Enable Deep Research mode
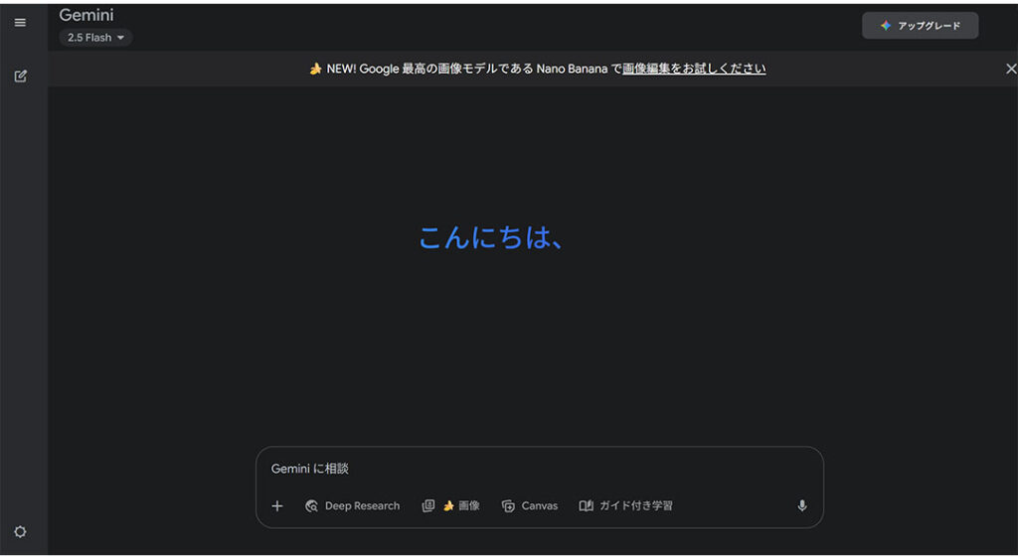1018x559 pixels. pos(353,505)
